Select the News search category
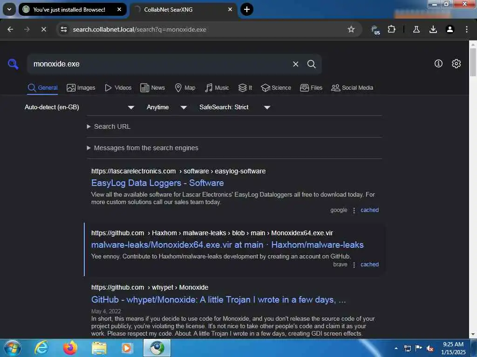Image resolution: width=477 pixels, height=357 pixels. tap(152, 88)
